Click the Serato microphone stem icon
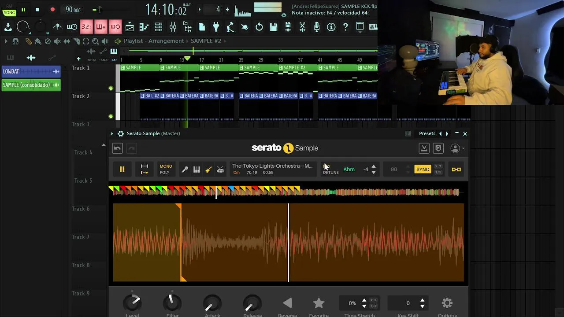This screenshot has width=564, height=317. point(185,170)
